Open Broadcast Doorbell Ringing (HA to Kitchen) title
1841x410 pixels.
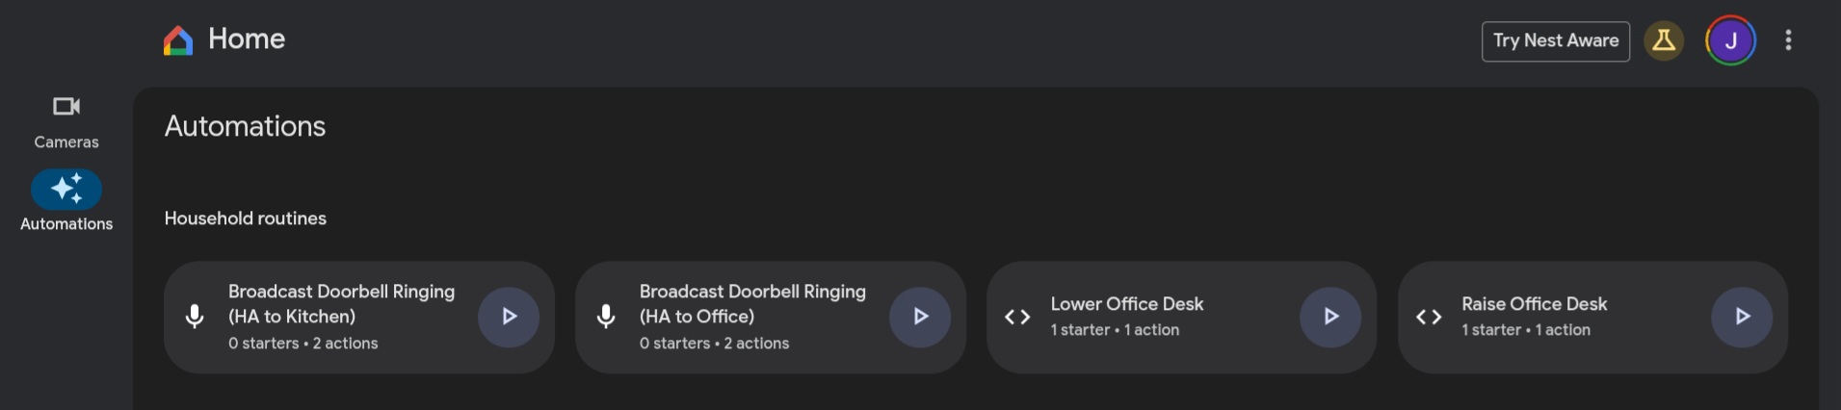(341, 304)
